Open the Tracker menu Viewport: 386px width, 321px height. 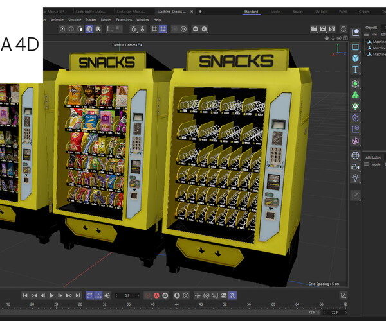coord(91,20)
